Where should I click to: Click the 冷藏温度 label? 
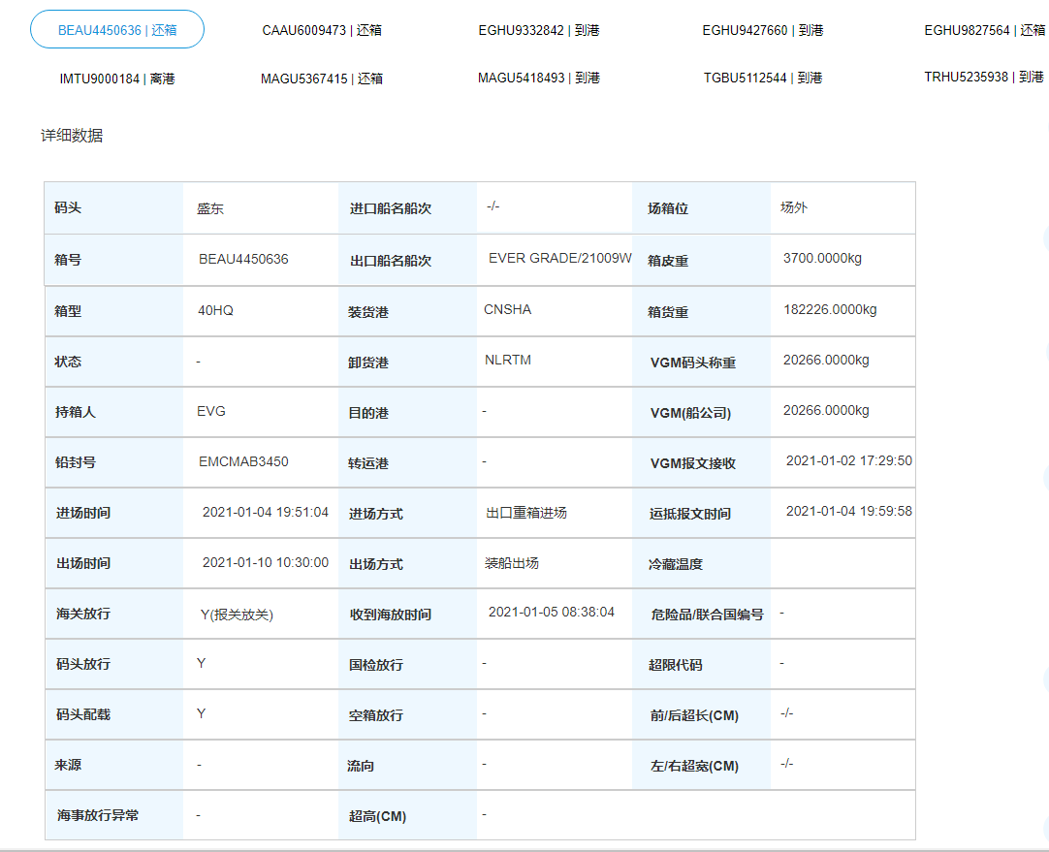(675, 564)
